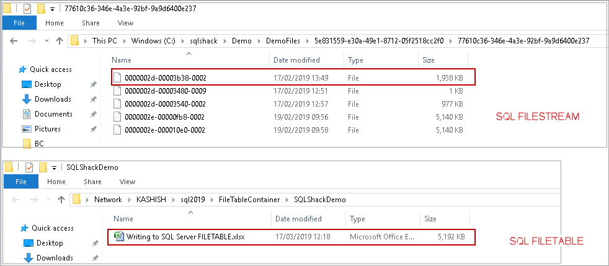Select file 0000002d-00003b38-0002
Screen dimensions: 609x266
[165, 78]
